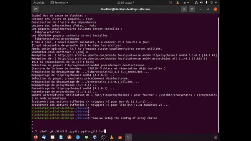Viewport: 251px width, 141px height.
Task: Open the 'ar' keyboard layout dropdown
Action: tap(186, 3)
